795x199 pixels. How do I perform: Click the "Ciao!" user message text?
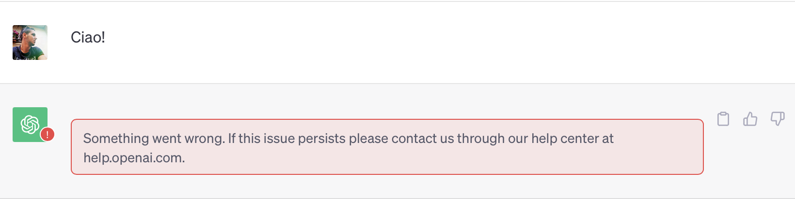pyautogui.click(x=88, y=38)
